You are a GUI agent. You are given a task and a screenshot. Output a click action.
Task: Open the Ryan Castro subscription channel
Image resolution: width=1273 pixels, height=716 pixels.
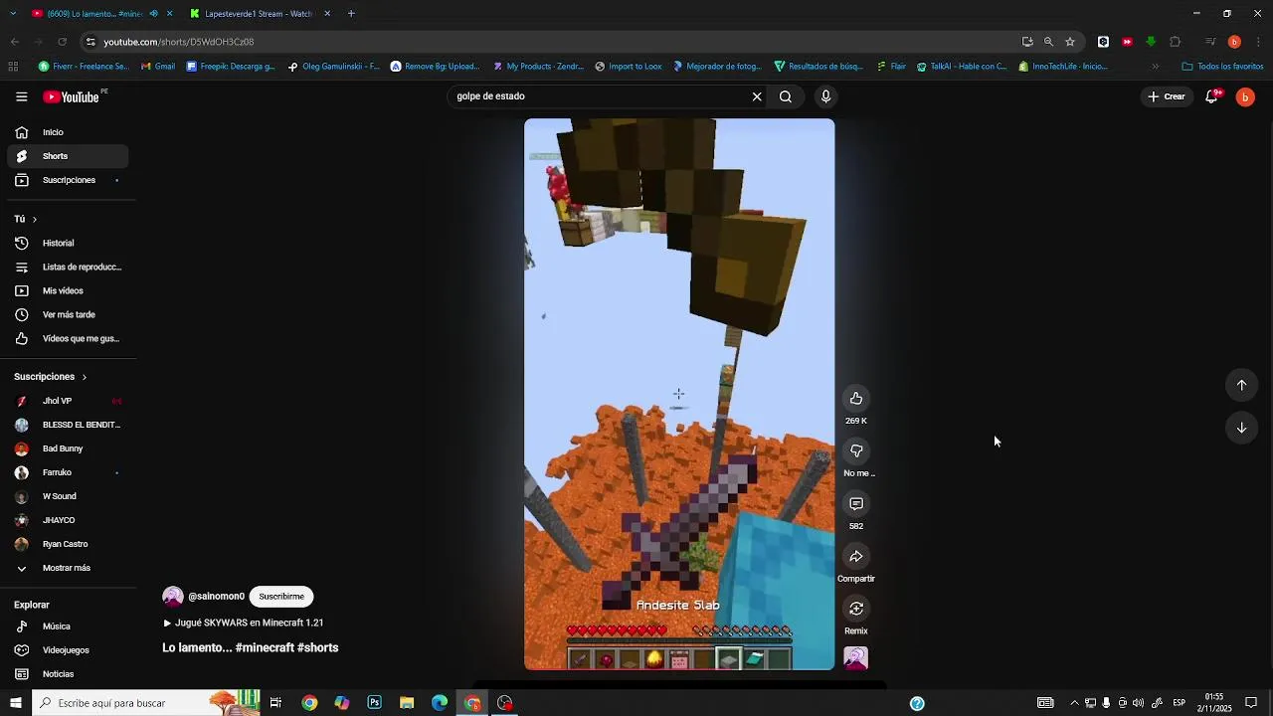[x=68, y=544]
